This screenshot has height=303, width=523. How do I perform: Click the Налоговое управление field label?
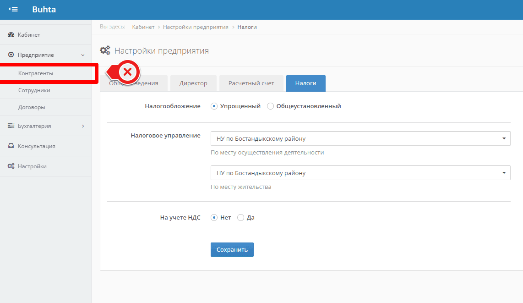[165, 136]
